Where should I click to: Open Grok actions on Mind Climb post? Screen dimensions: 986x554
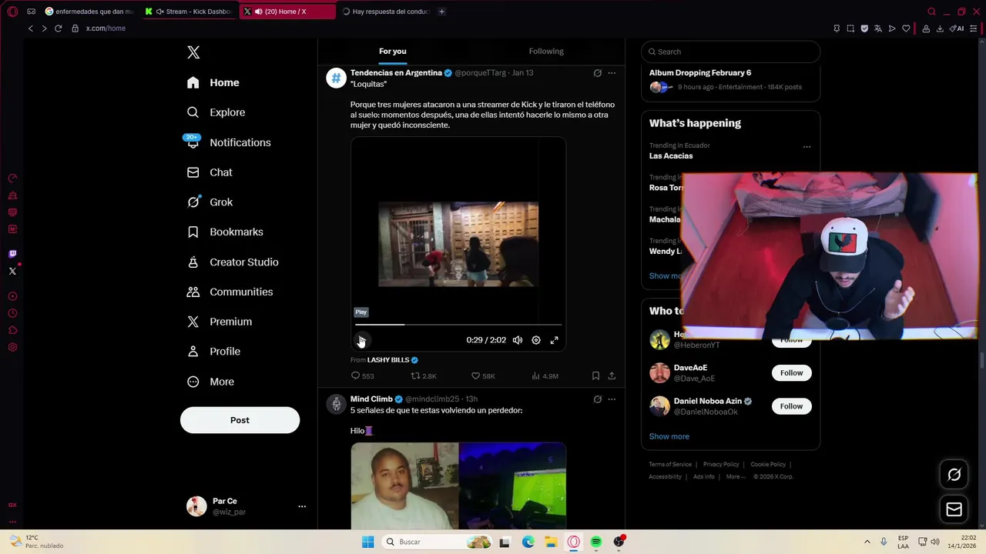597,399
